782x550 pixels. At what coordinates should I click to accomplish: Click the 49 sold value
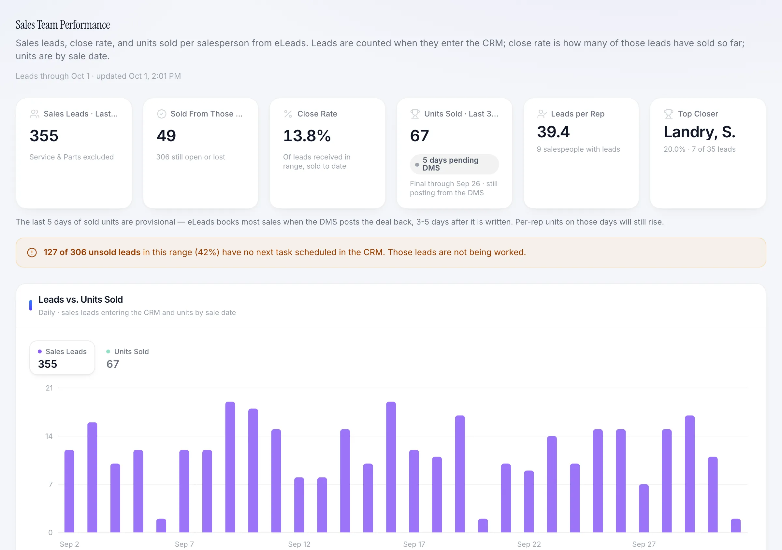(x=166, y=136)
